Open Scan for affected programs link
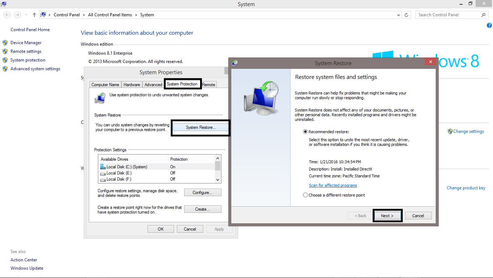 (x=333, y=185)
